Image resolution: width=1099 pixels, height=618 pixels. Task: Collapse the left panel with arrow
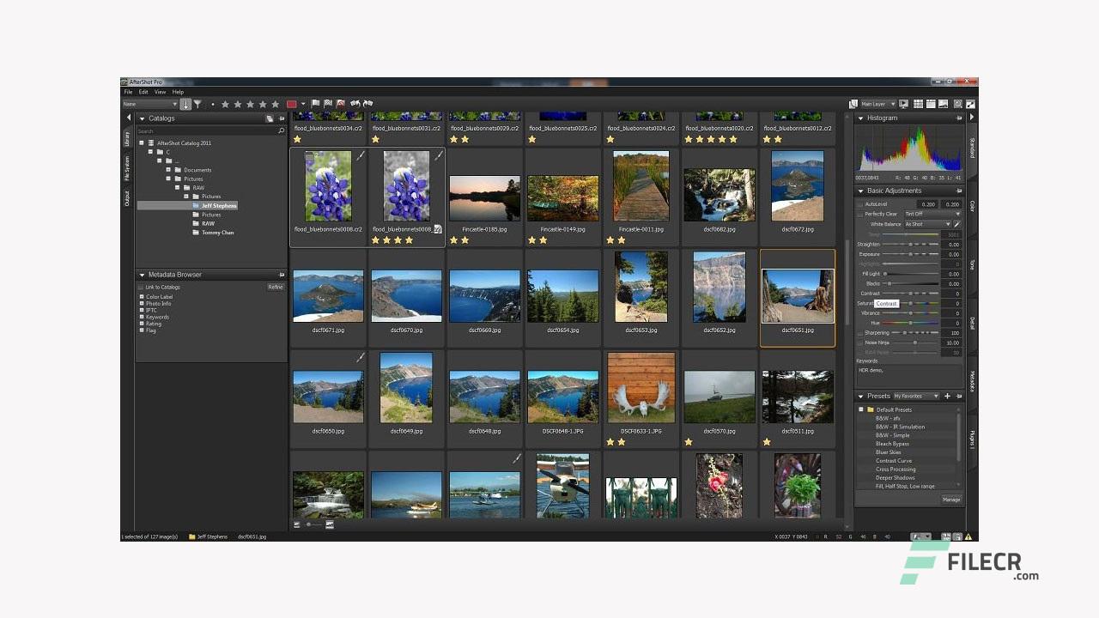click(x=129, y=118)
